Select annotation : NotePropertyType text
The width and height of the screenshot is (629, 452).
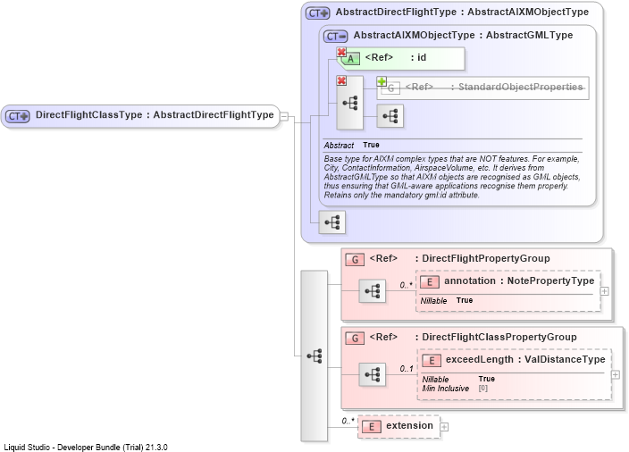point(519,280)
